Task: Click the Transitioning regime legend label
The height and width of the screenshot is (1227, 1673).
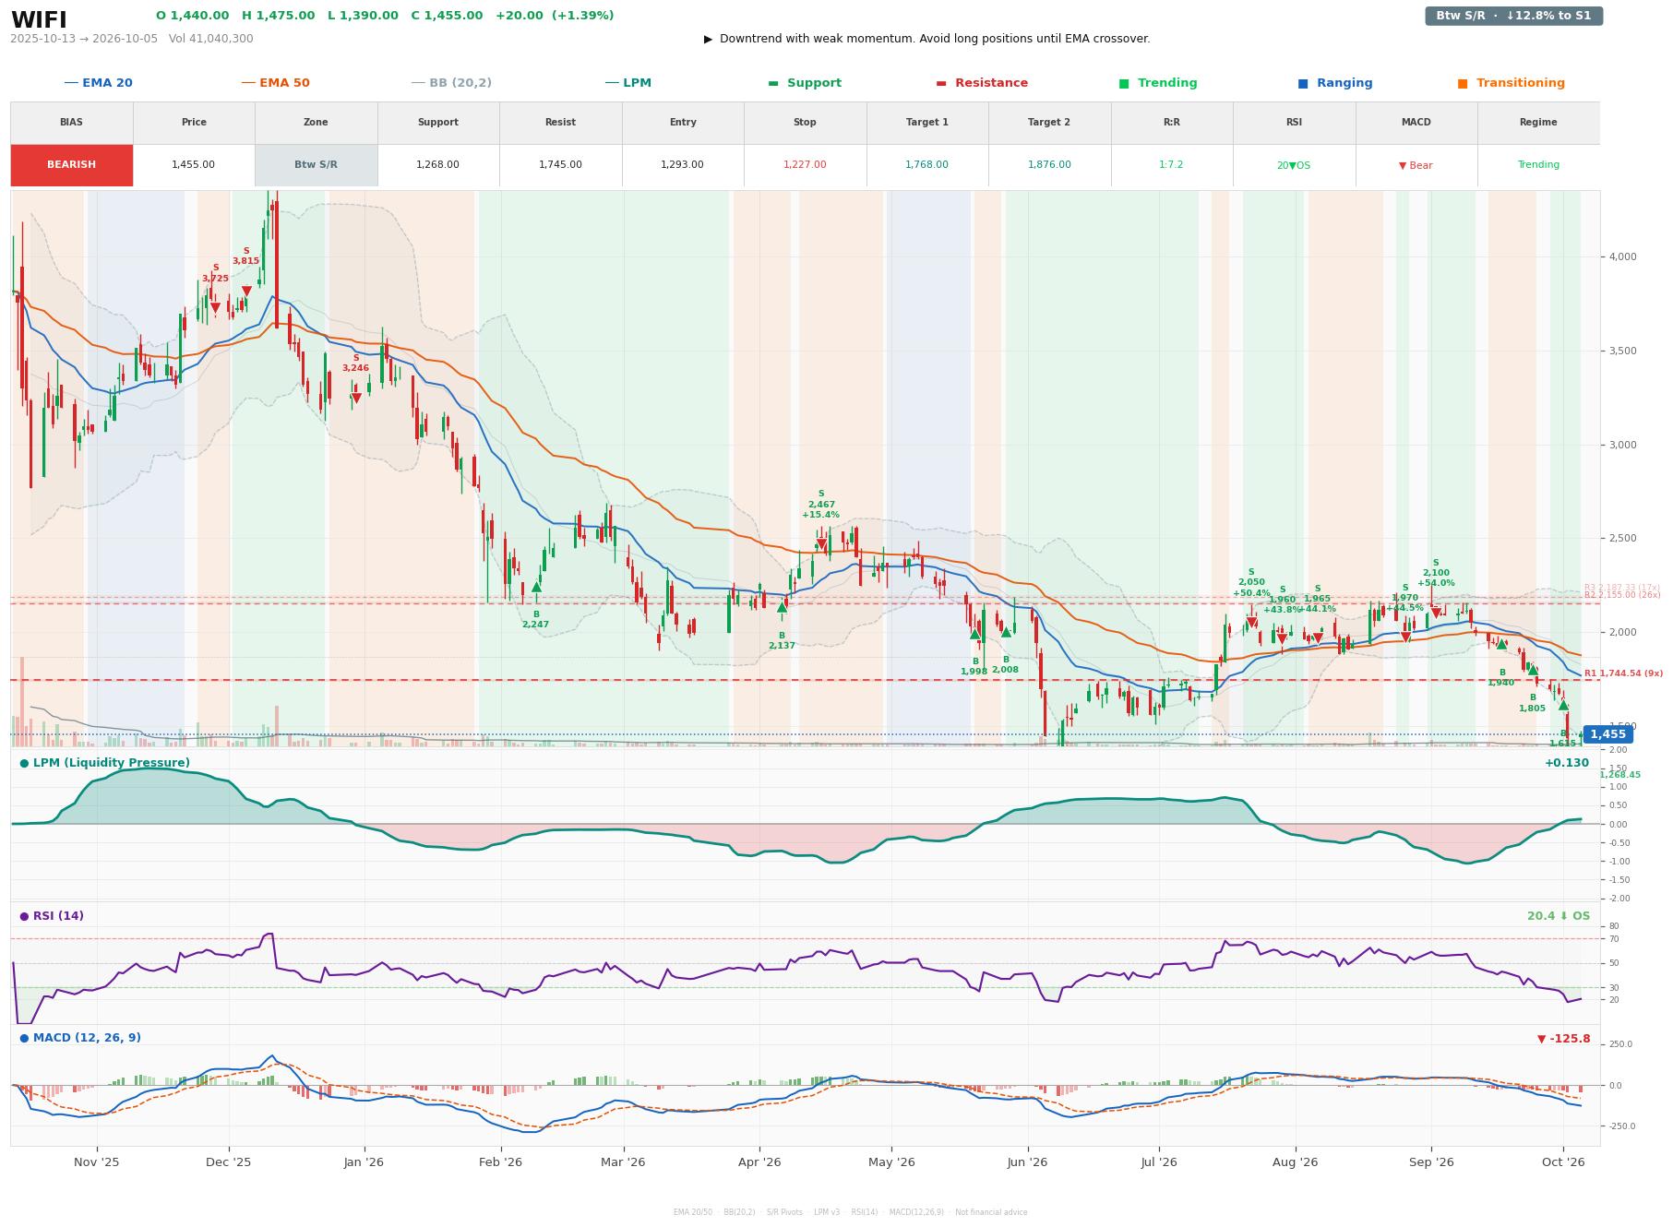Action: coord(1520,83)
